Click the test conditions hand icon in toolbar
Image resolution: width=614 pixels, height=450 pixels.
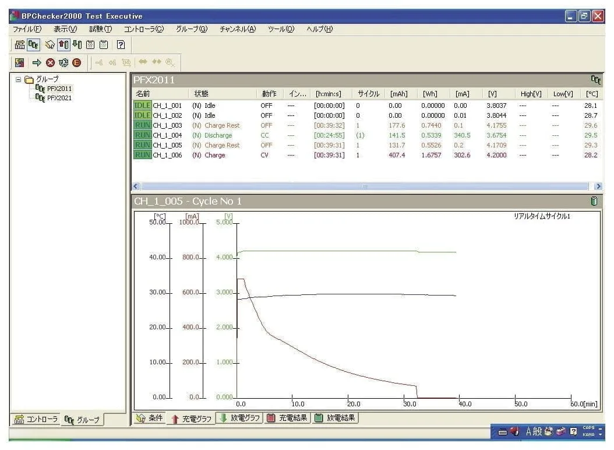50,44
